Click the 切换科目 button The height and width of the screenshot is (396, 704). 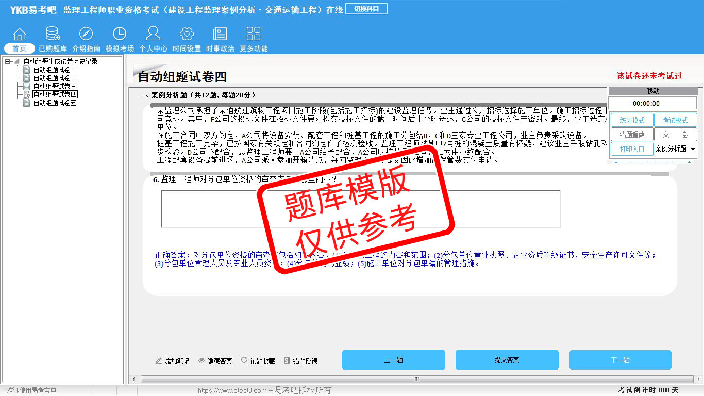point(366,9)
